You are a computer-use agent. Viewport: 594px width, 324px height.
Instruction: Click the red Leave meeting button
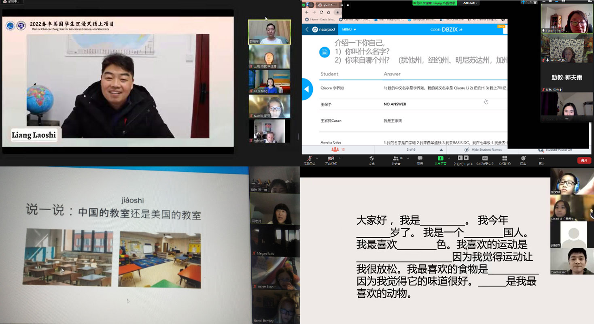pyautogui.click(x=584, y=160)
